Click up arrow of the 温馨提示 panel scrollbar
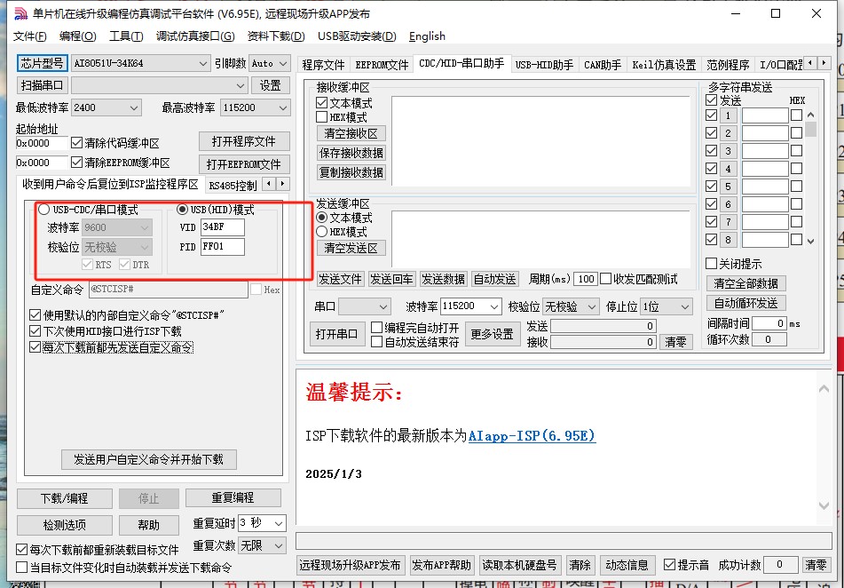844x588 pixels. (824, 388)
